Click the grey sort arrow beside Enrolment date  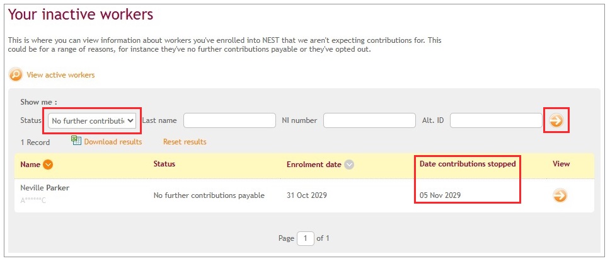click(x=349, y=165)
